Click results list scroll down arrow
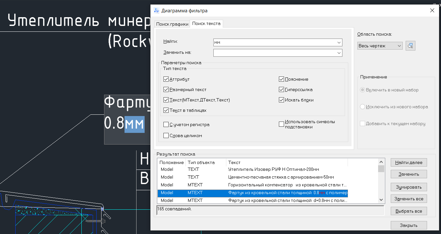 click(381, 200)
